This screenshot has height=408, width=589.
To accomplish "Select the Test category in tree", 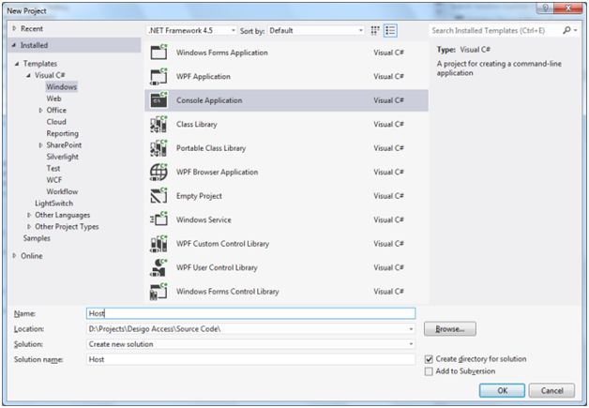I will pyautogui.click(x=53, y=168).
